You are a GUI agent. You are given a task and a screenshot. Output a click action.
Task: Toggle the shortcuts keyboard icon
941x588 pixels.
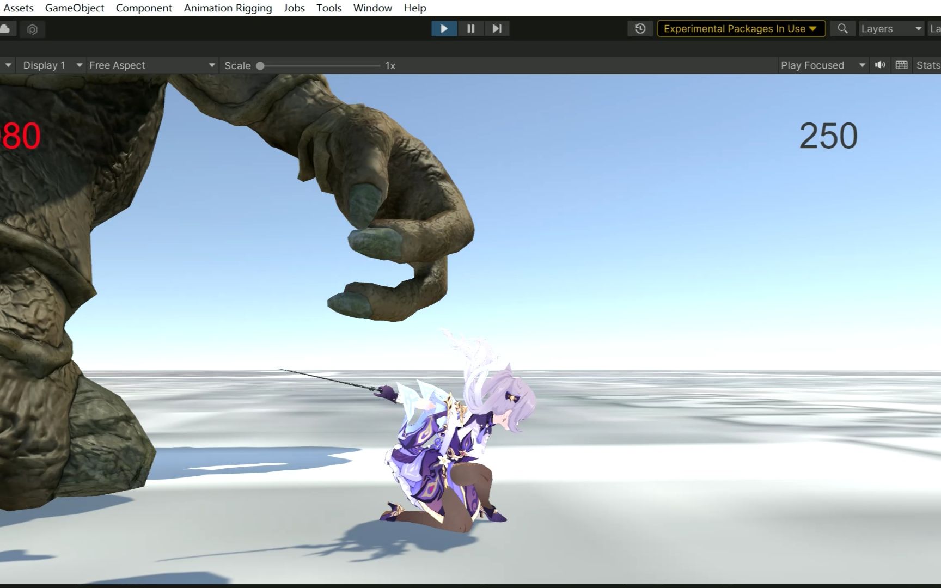pos(902,65)
